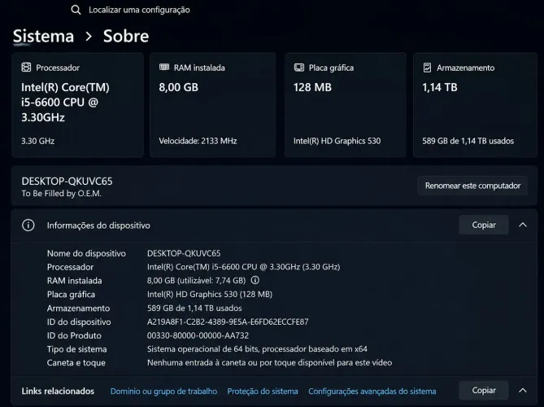Click the 'Links relacionados' label
This screenshot has height=407, width=544.
58,391
